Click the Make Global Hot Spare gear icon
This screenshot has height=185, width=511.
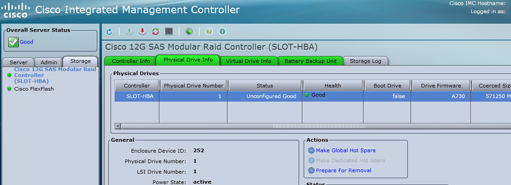click(311, 151)
